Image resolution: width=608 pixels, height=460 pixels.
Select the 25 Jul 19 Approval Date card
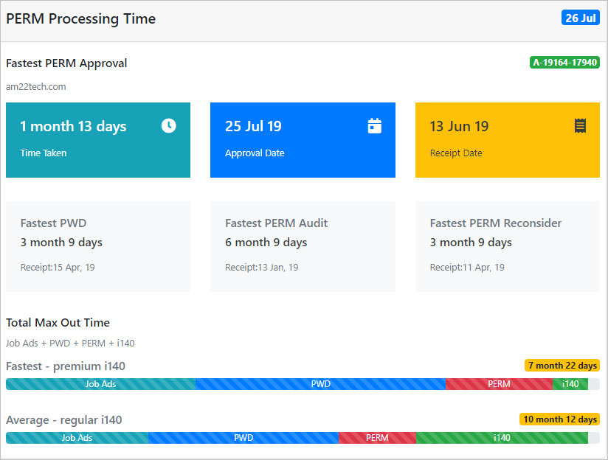tap(303, 140)
